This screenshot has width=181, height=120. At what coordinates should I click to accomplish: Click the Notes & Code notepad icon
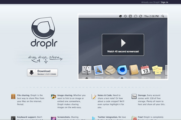click(x=94, y=96)
